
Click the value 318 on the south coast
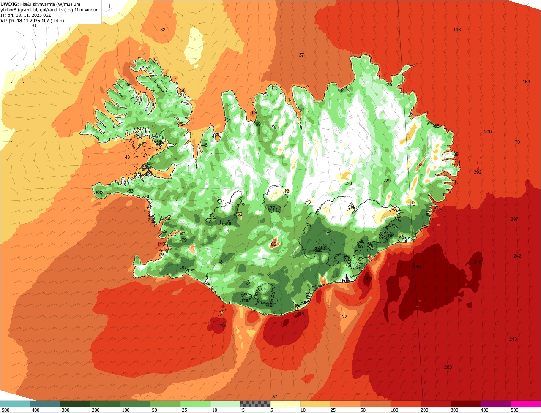point(300,314)
